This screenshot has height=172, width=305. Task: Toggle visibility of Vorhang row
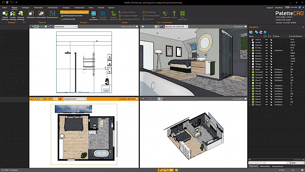tap(267, 83)
